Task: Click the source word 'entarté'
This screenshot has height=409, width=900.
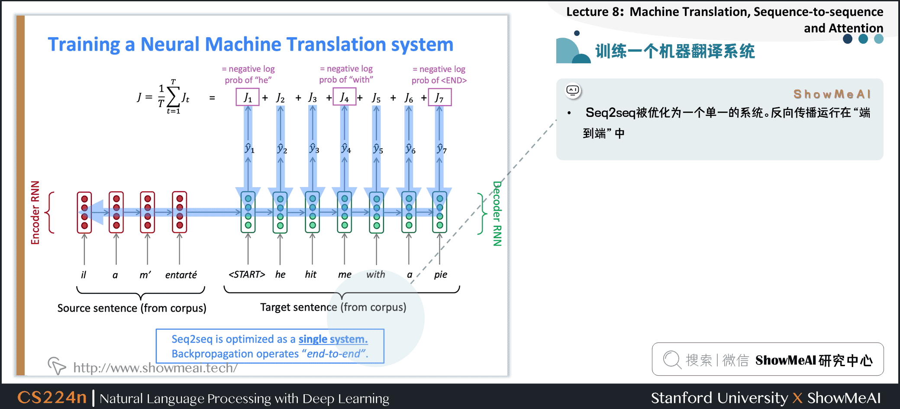Action: coord(181,275)
